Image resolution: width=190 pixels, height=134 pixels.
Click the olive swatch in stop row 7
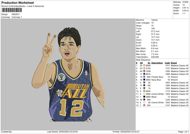click(144, 82)
